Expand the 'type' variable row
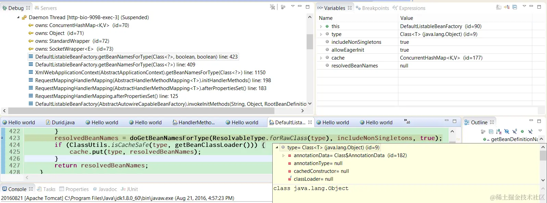Viewport: 547px width, 203px height. [x=321, y=34]
